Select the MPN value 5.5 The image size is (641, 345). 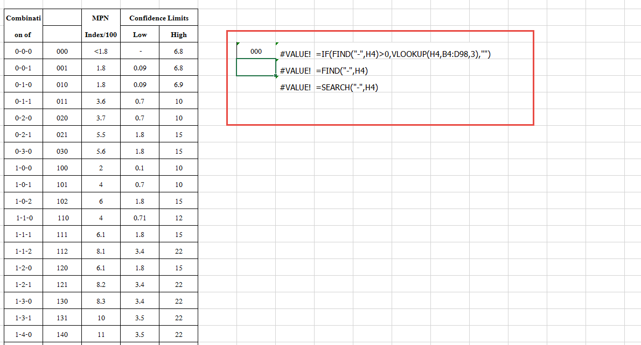101,134
